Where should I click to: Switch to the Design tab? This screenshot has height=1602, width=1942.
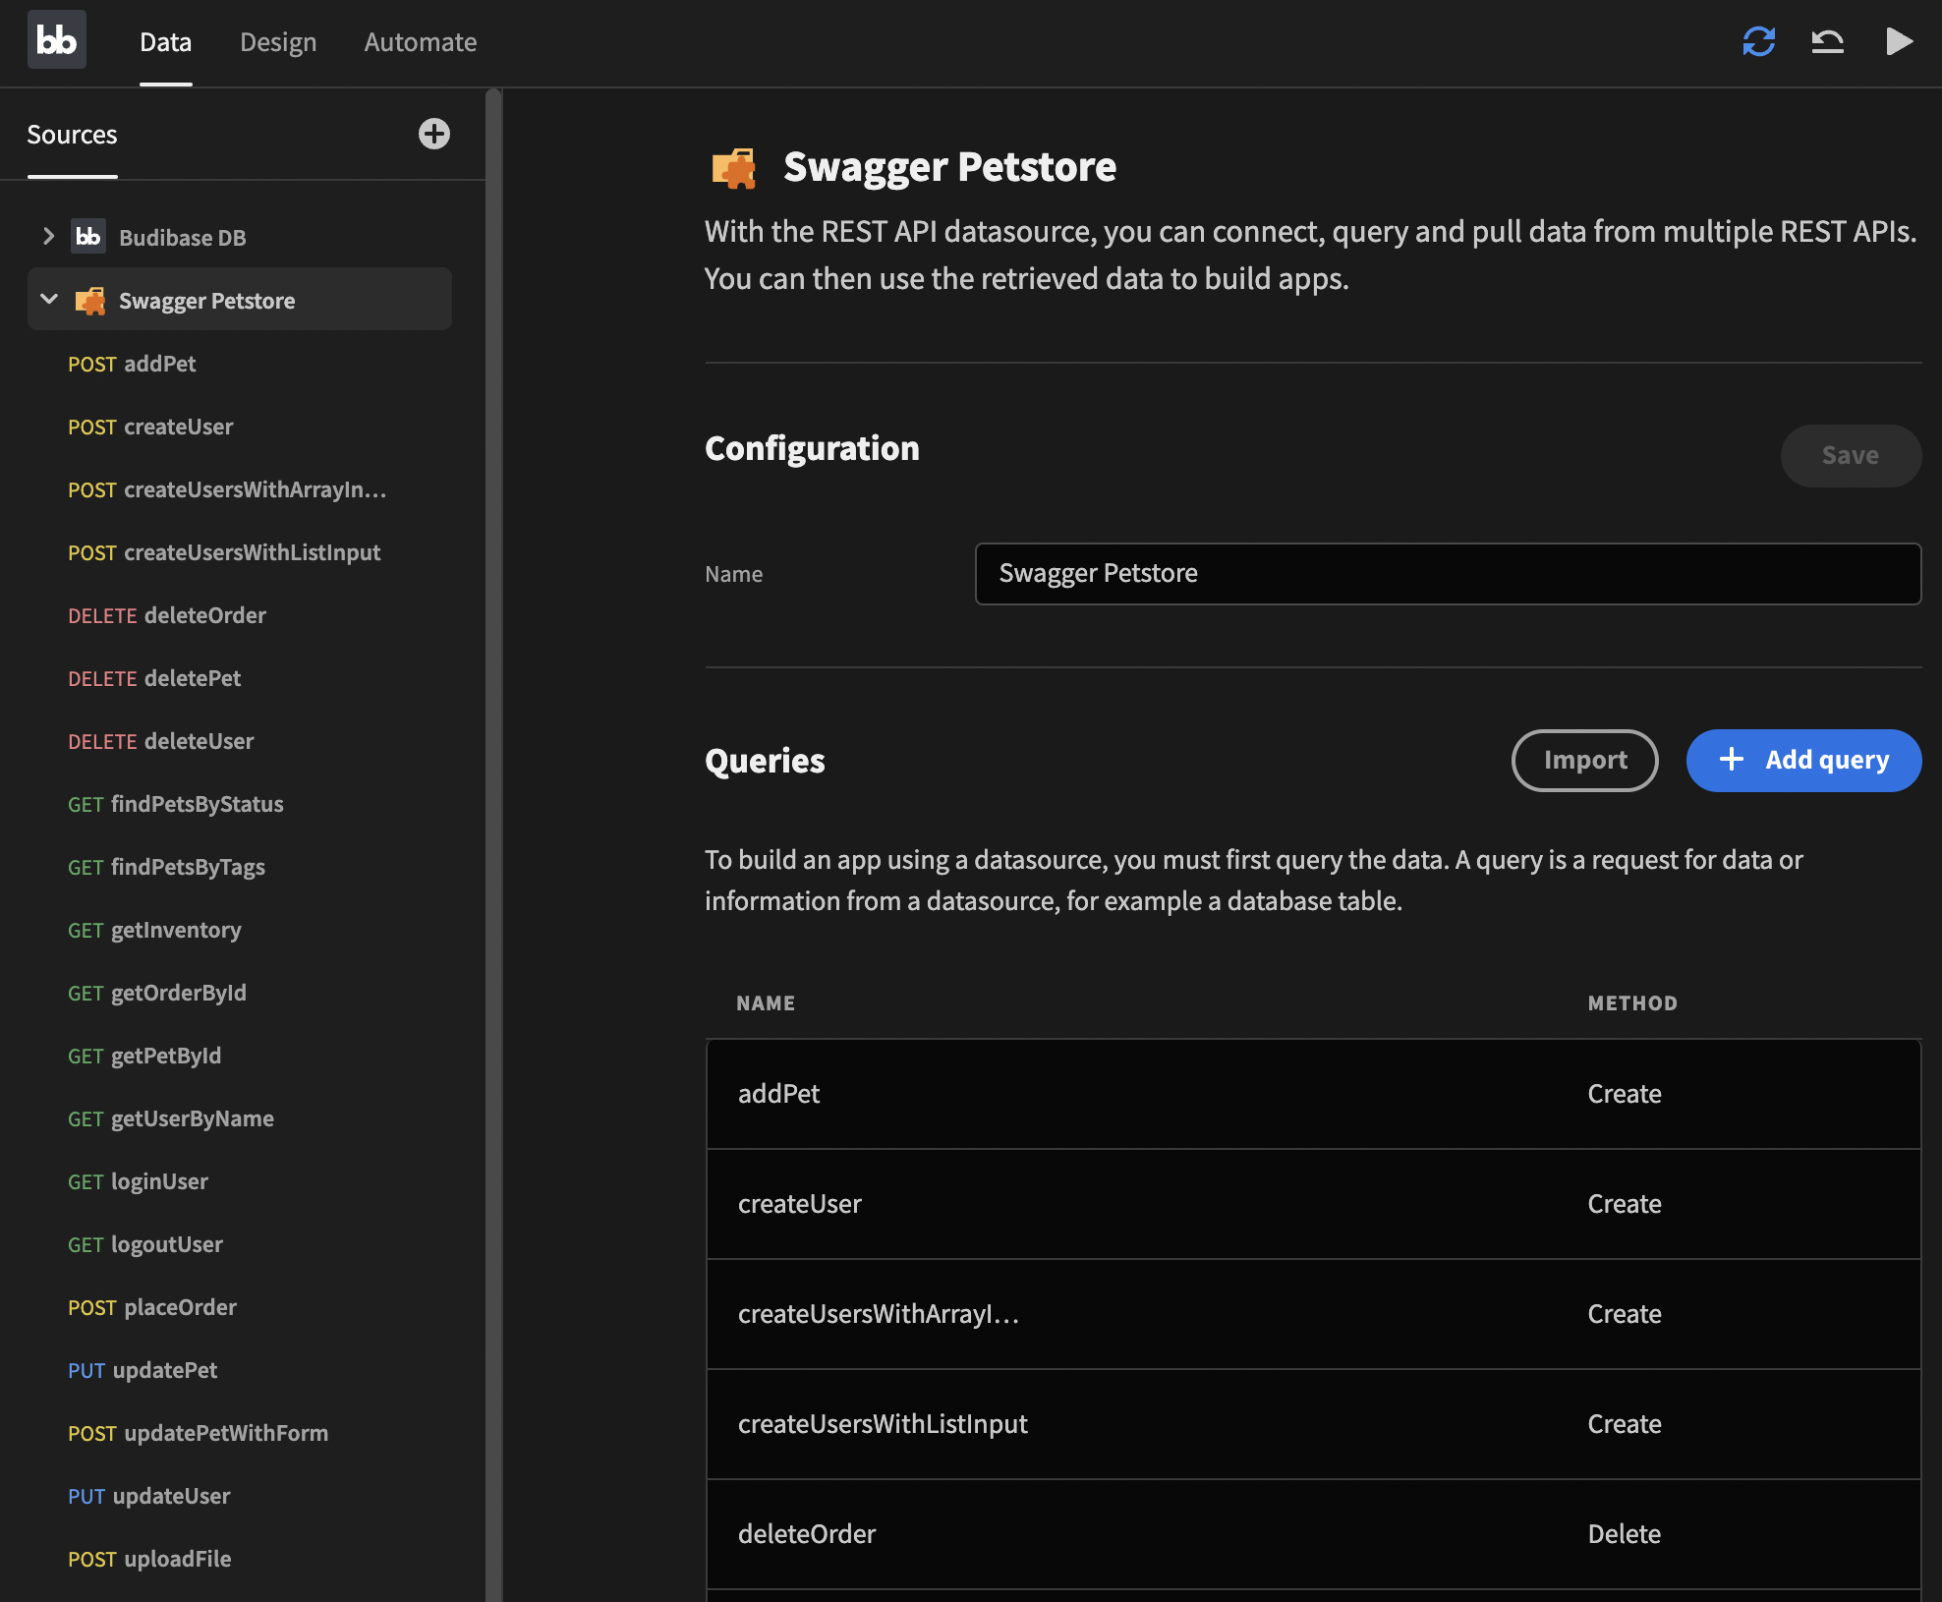tap(278, 42)
